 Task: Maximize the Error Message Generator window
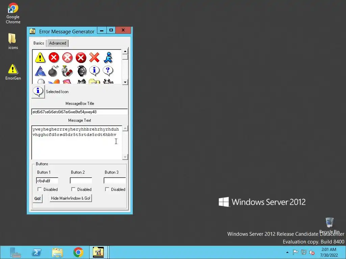[111, 30]
